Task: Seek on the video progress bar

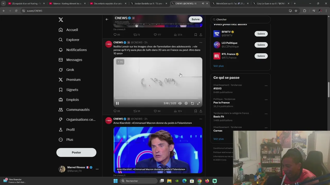Action: coord(158,98)
